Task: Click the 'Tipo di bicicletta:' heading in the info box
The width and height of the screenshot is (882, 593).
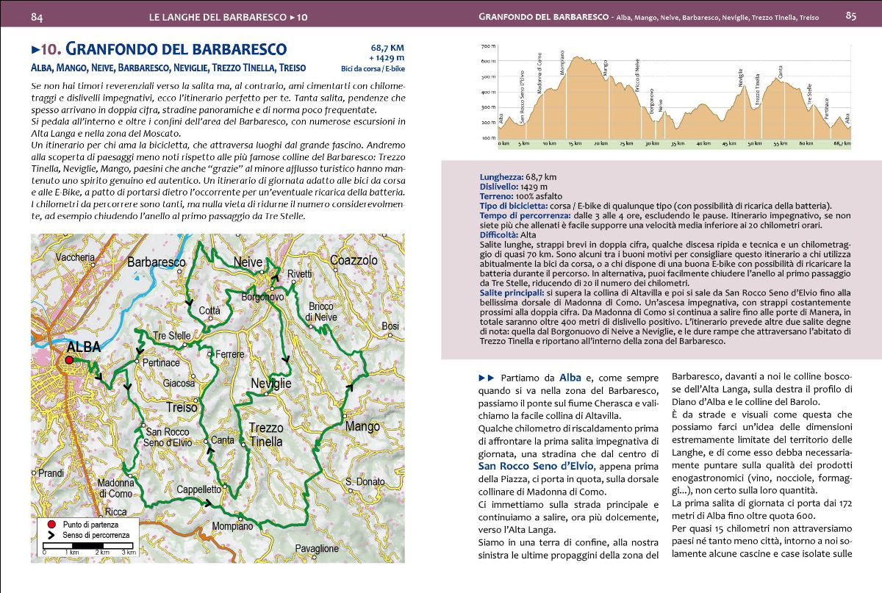Action: (x=514, y=205)
